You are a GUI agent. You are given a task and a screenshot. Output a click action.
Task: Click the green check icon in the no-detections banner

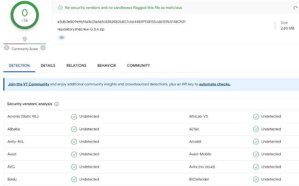pos(60,8)
